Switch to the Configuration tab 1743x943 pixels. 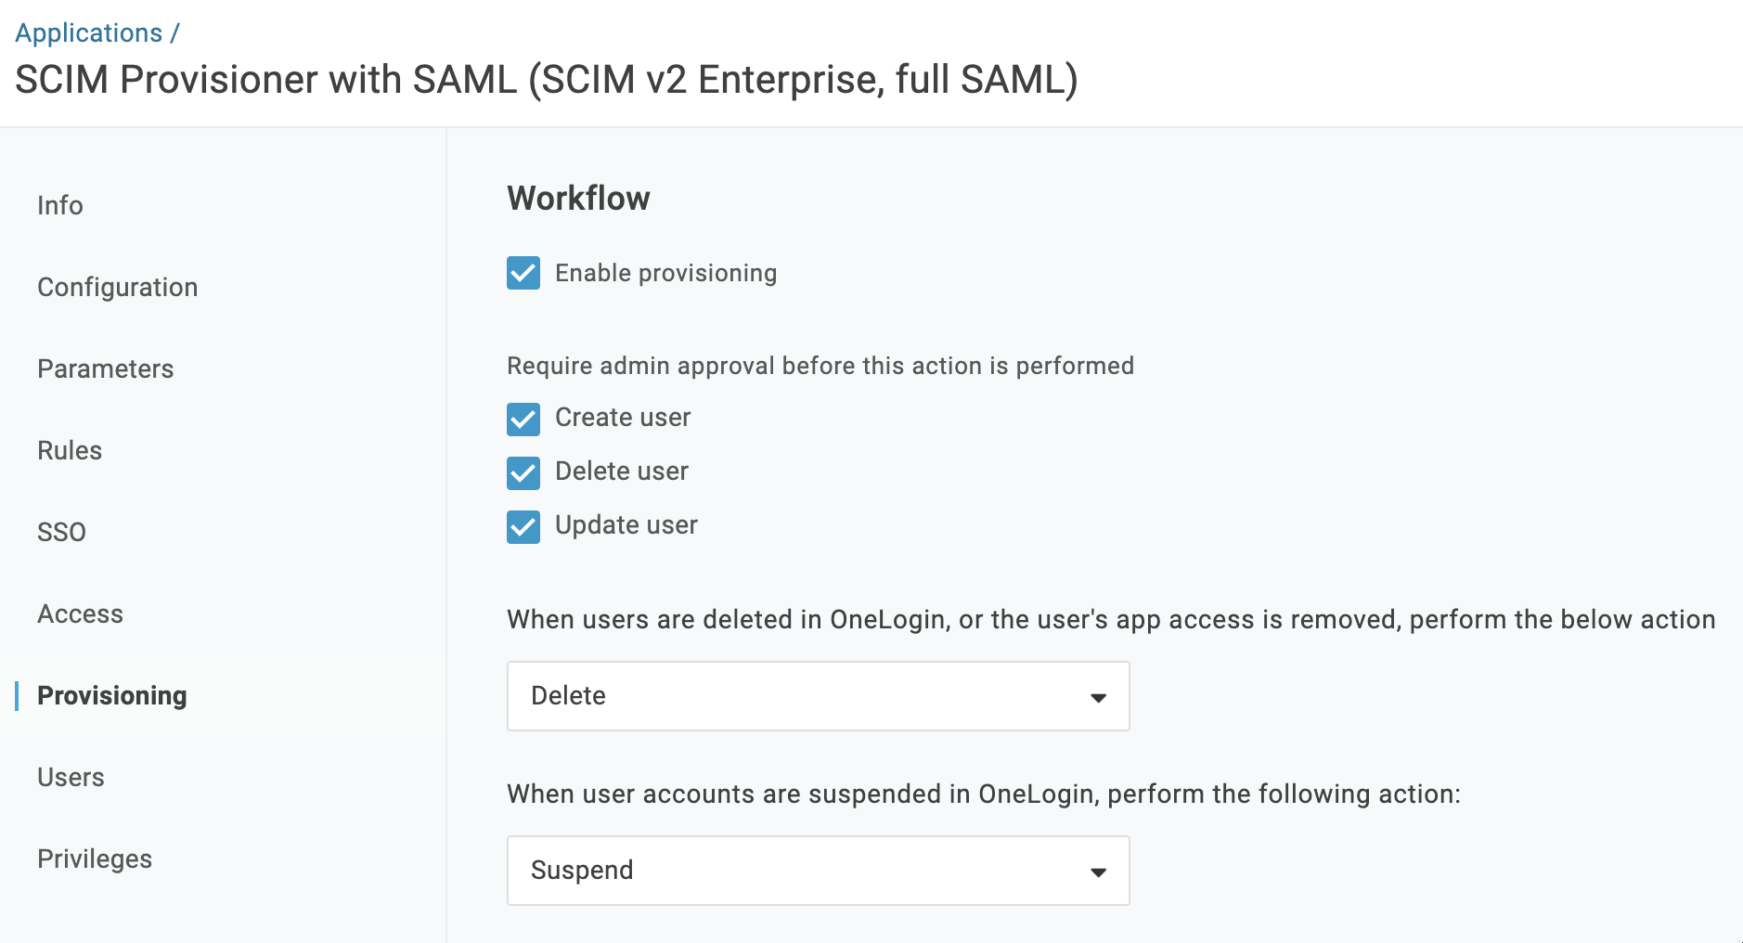point(118,287)
